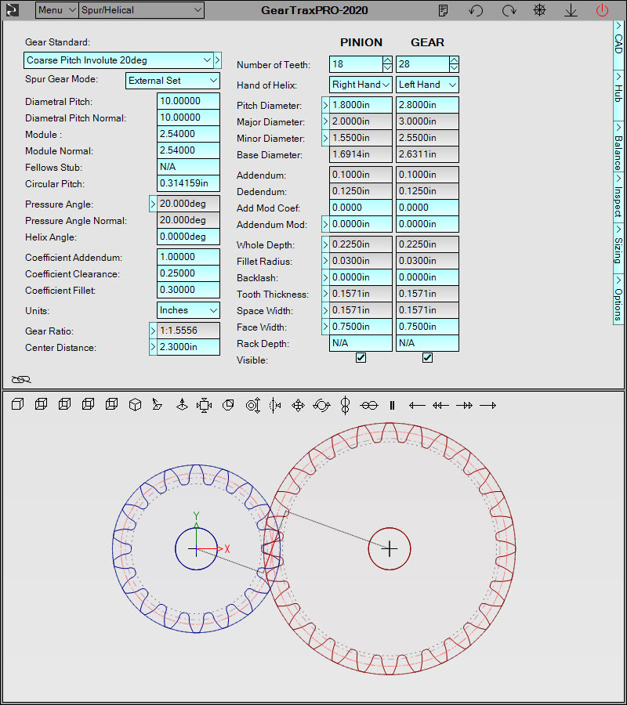Click the red power icon to exit
The image size is (627, 705).
[602, 10]
